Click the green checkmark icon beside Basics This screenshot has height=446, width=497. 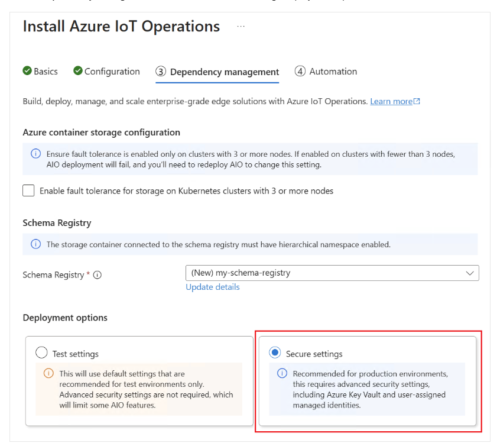[x=27, y=71]
